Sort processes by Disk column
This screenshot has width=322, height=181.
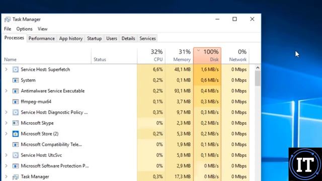[207, 56]
